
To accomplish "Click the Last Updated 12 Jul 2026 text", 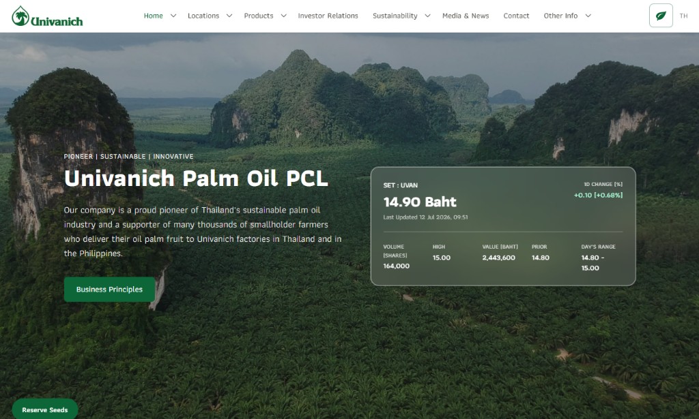I will click(x=425, y=217).
